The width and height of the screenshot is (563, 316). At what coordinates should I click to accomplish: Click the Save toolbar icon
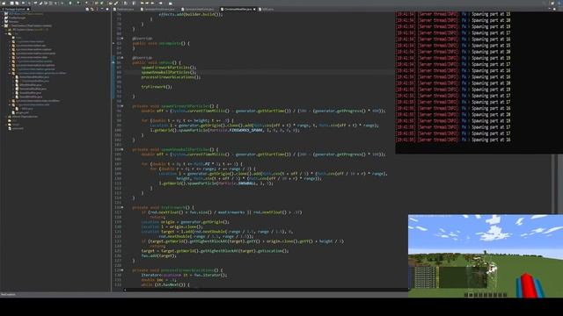click(11, 3)
